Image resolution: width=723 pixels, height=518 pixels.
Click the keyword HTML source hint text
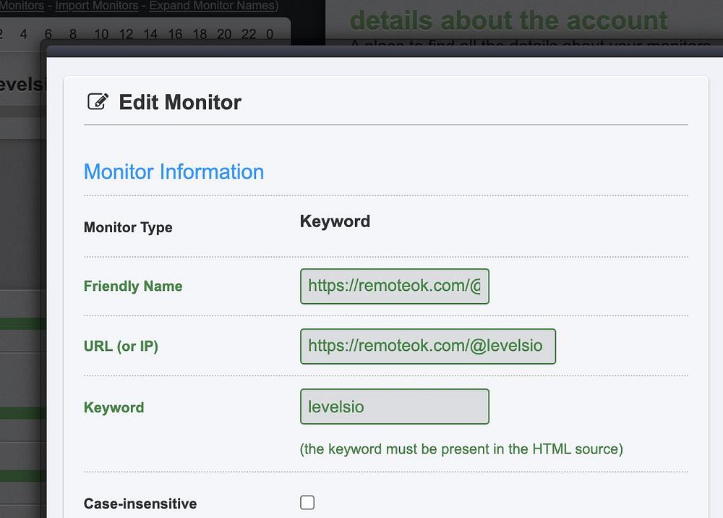pos(461,449)
